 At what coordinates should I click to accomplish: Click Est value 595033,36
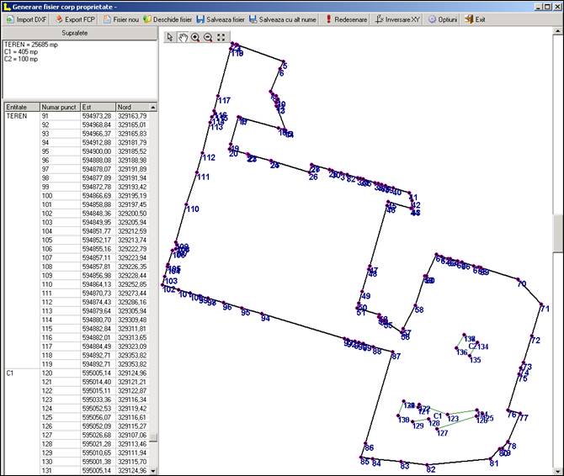(97, 399)
